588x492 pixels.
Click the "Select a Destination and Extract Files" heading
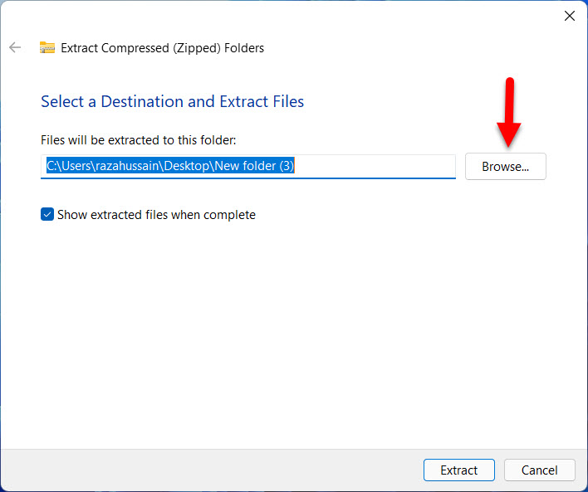172,102
